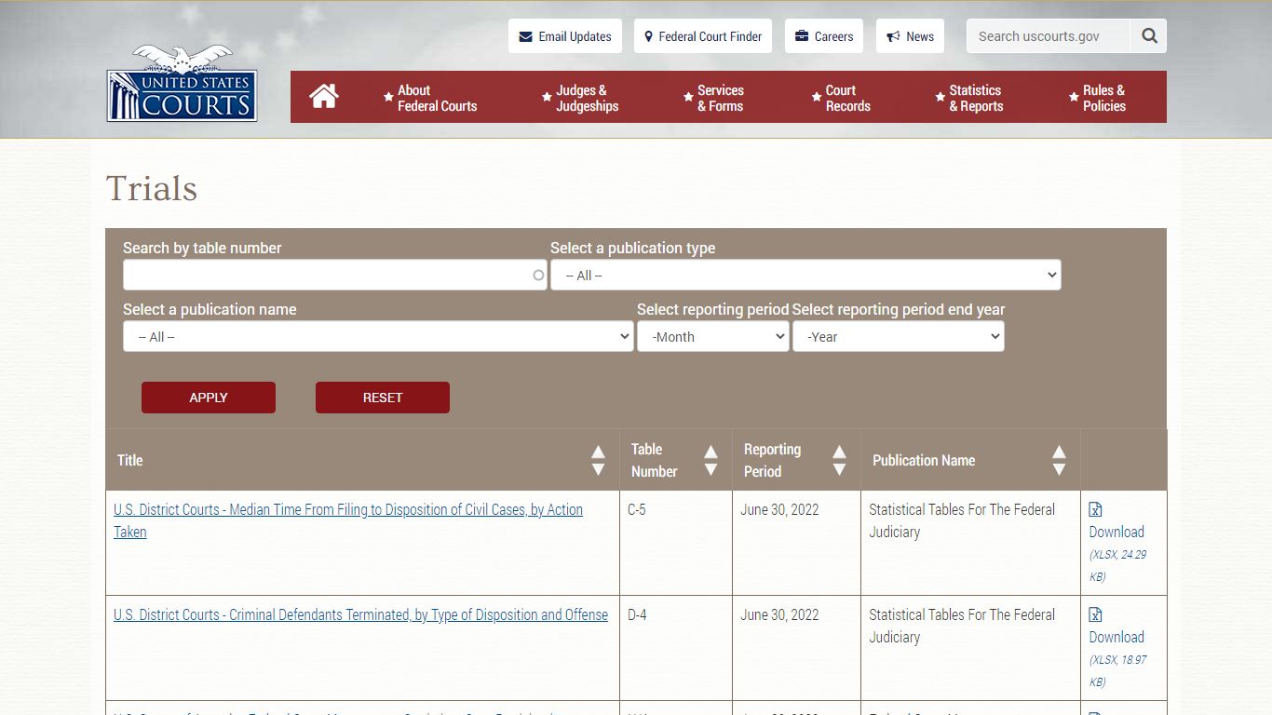Open Median Time From Filing to Disposition link

tap(348, 520)
